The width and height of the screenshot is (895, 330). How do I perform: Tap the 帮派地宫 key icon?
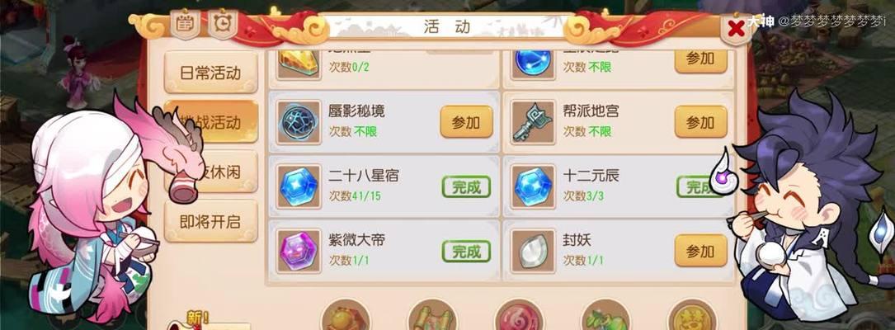pos(533,122)
